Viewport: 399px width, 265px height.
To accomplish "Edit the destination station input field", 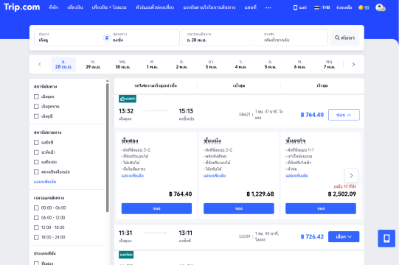I will point(144,38).
